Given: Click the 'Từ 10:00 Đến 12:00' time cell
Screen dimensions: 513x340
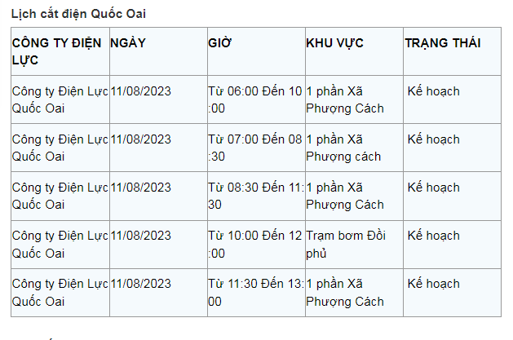Looking at the screenshot, I should click(x=255, y=244).
